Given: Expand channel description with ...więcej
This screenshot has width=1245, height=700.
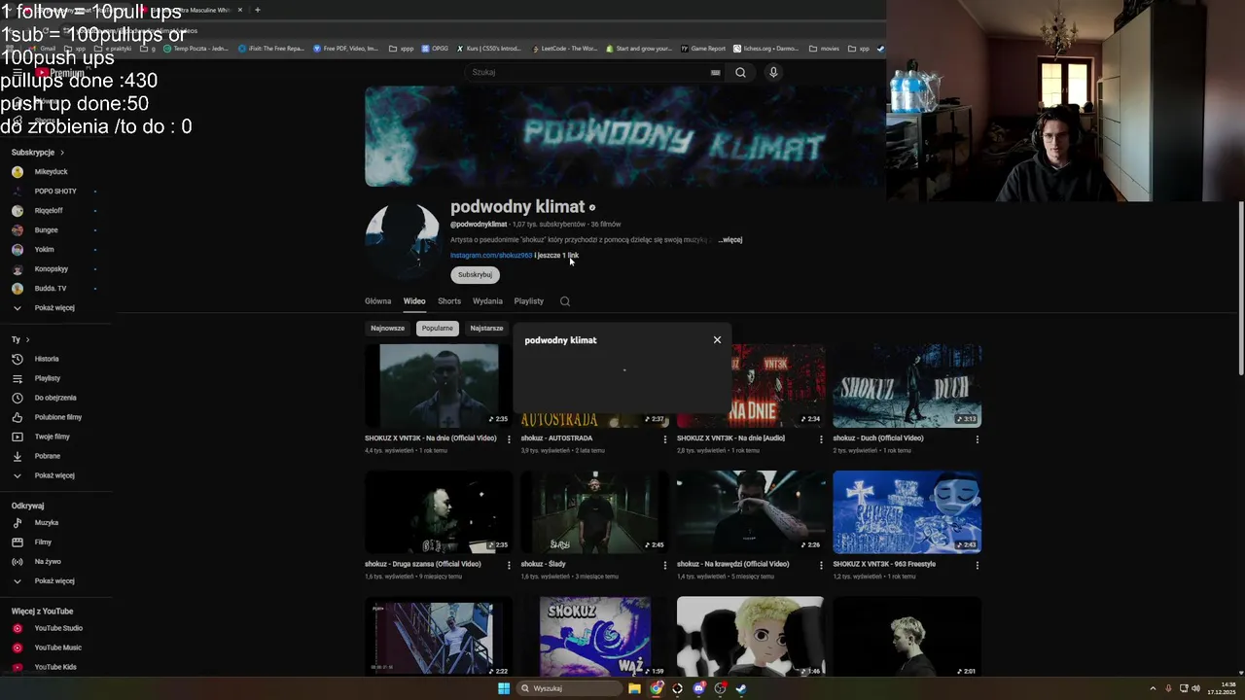Looking at the screenshot, I should [730, 240].
